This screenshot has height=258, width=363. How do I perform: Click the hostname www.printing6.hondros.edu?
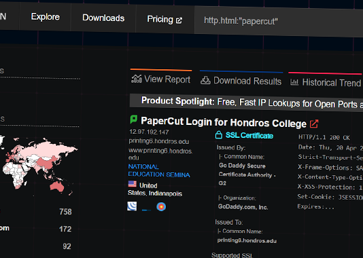[x=160, y=154]
